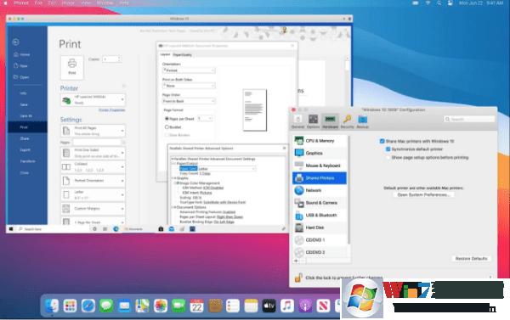Select the Layout tab in Document Properties

pos(165,54)
